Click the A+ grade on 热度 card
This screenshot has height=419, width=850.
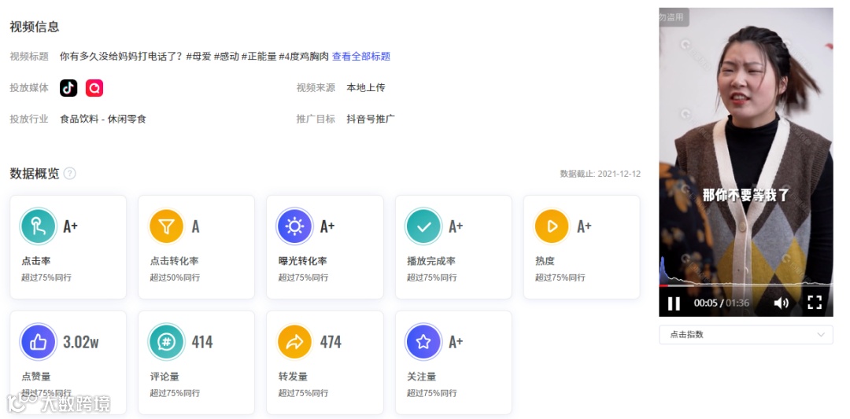click(584, 226)
